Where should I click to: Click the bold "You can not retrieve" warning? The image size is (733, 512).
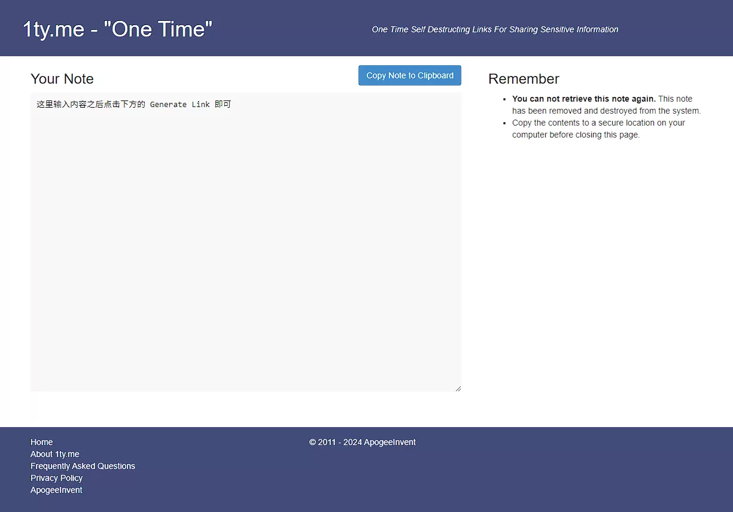pyautogui.click(x=583, y=99)
